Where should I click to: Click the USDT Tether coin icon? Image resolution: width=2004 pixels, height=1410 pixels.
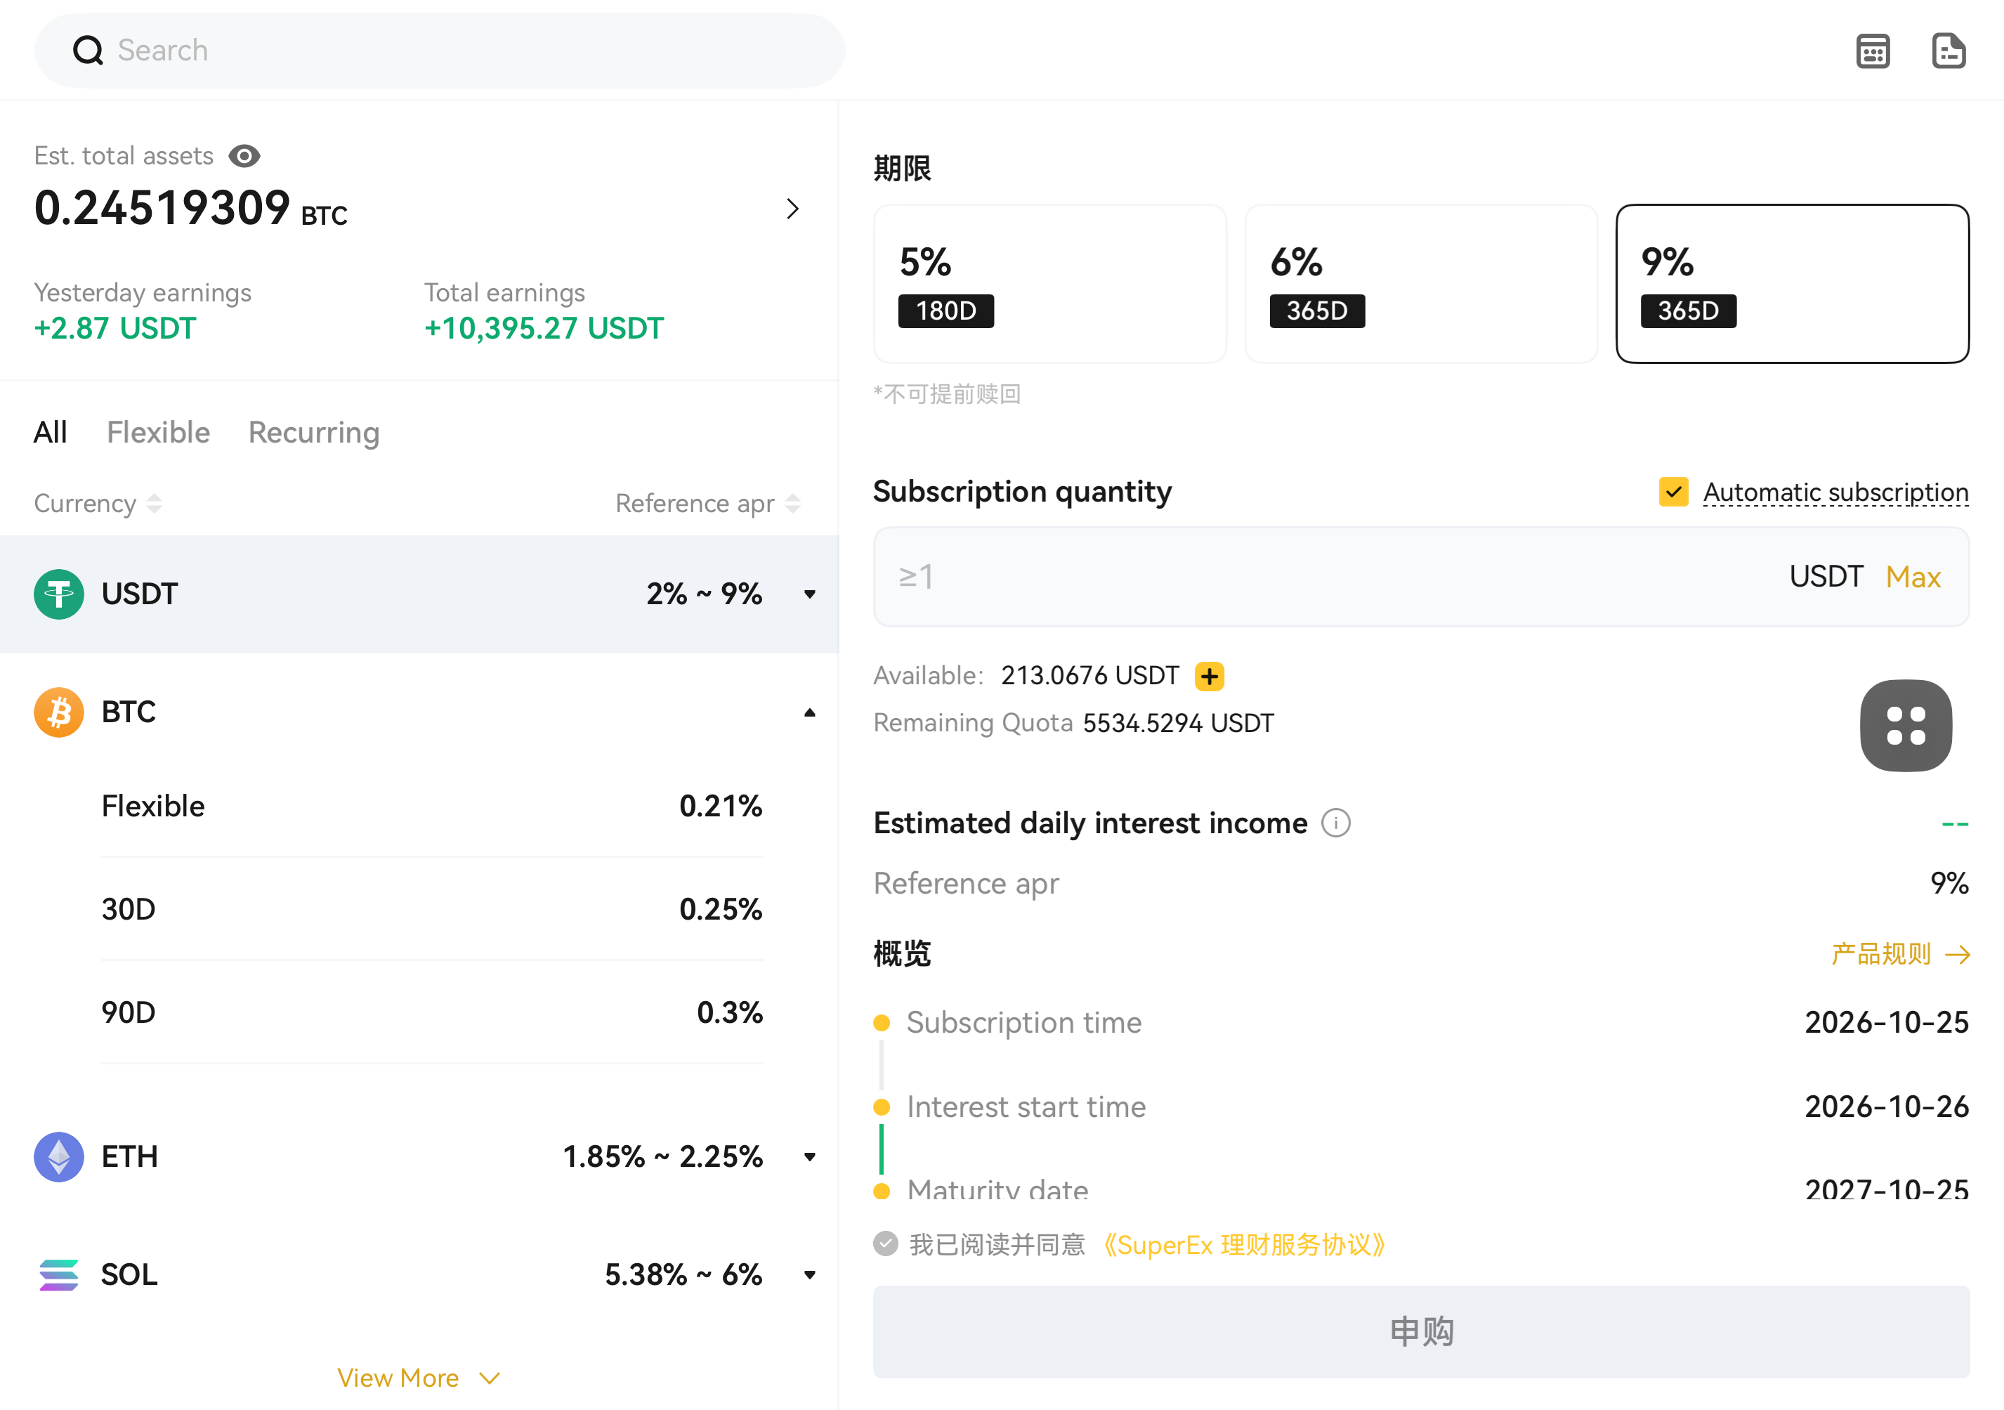(x=58, y=594)
